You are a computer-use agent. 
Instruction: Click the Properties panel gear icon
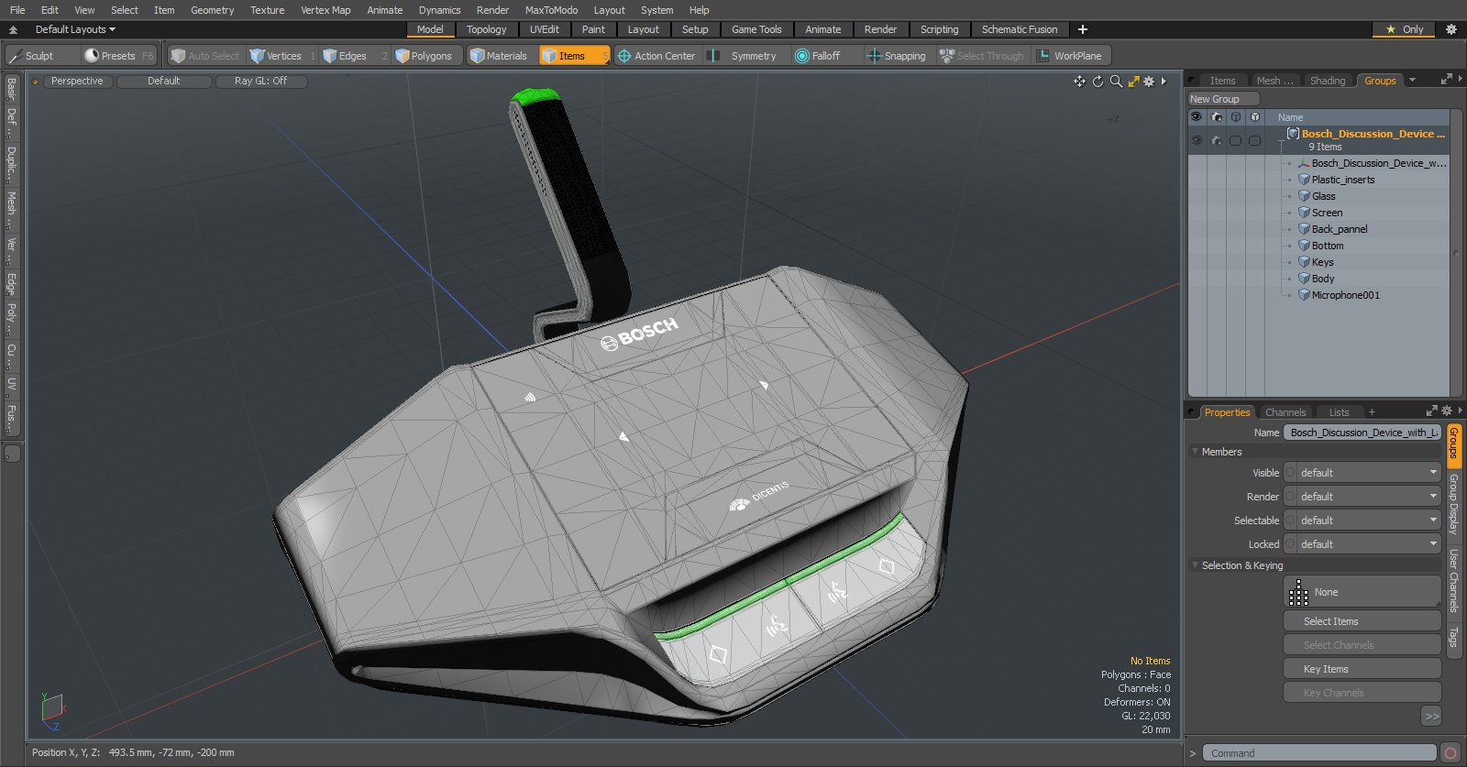click(x=1447, y=411)
